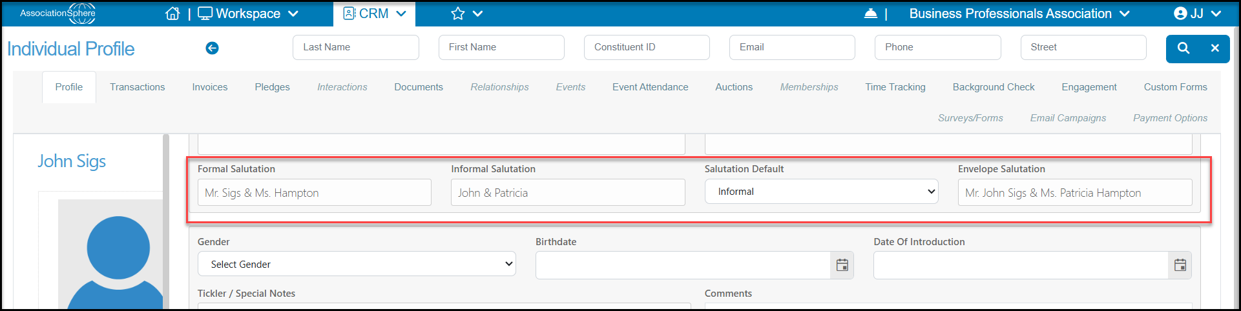Screen dimensions: 1241x311
Task: Go to the Home icon
Action: [172, 14]
